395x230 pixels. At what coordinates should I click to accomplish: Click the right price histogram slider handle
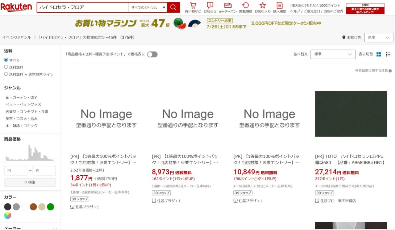coord(56,160)
